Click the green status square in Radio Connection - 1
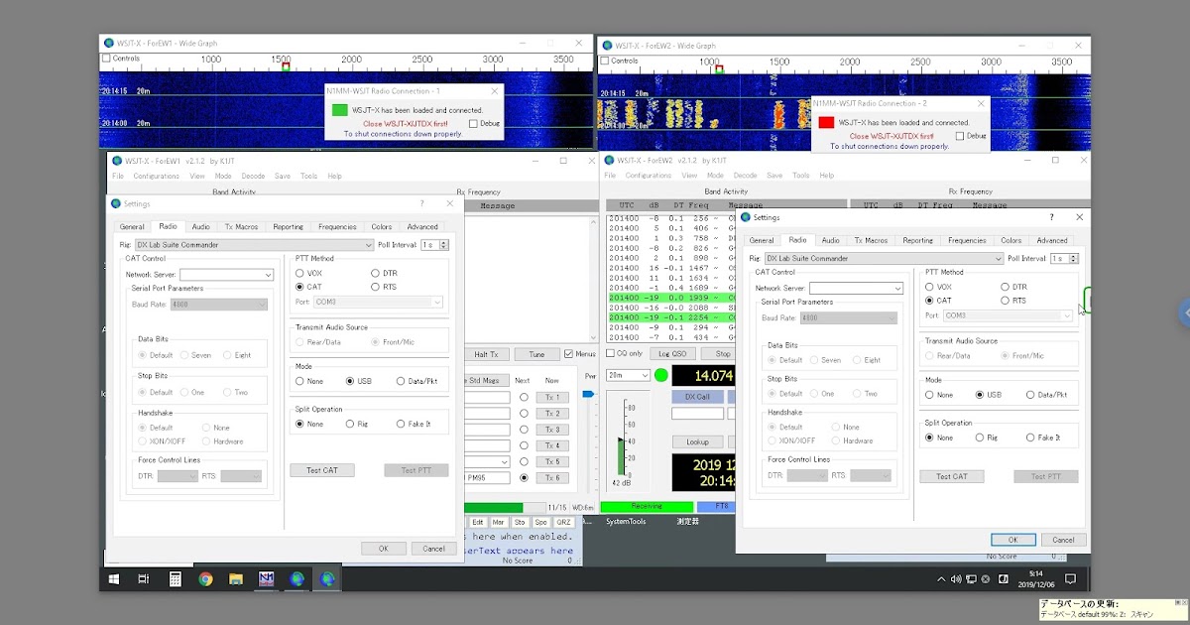 tap(340, 110)
